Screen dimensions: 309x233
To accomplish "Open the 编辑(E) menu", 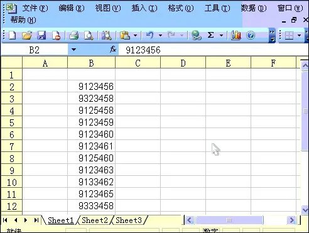I will pos(72,8).
